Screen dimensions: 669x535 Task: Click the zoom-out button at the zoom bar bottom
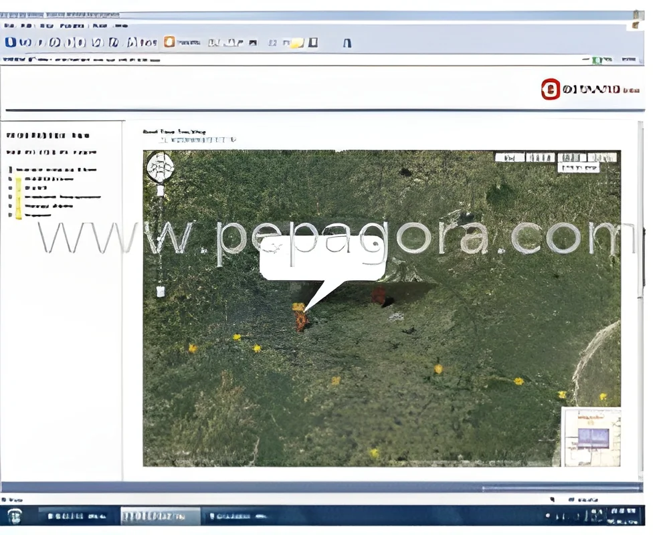pos(161,292)
